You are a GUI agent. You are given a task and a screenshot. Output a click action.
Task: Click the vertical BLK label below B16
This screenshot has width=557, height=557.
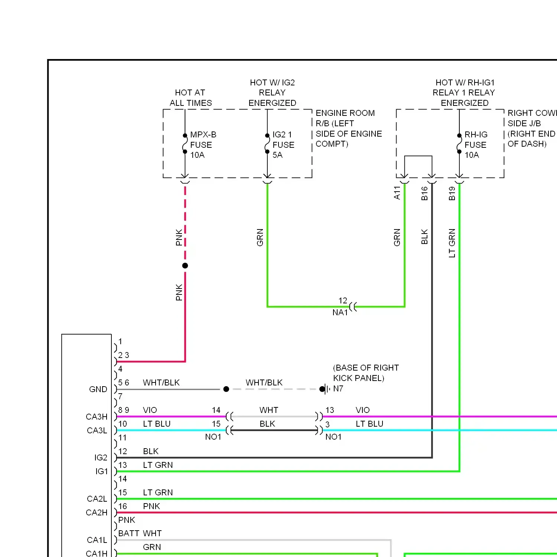(424, 237)
